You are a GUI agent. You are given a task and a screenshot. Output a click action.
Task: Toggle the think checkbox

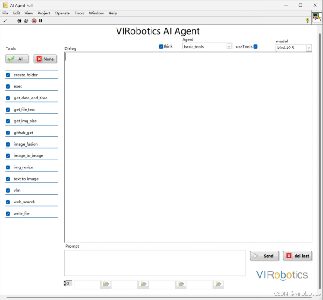click(161, 46)
